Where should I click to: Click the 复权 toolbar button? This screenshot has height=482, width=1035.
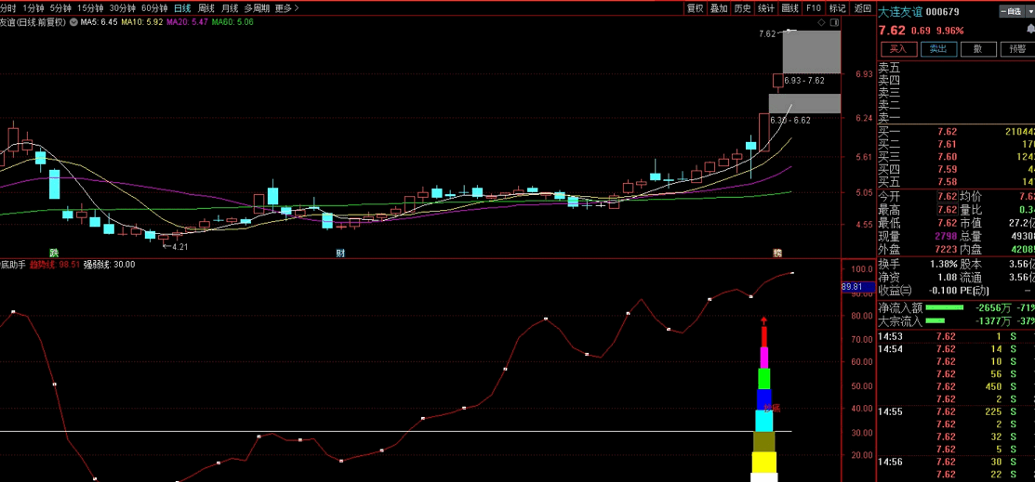click(695, 8)
